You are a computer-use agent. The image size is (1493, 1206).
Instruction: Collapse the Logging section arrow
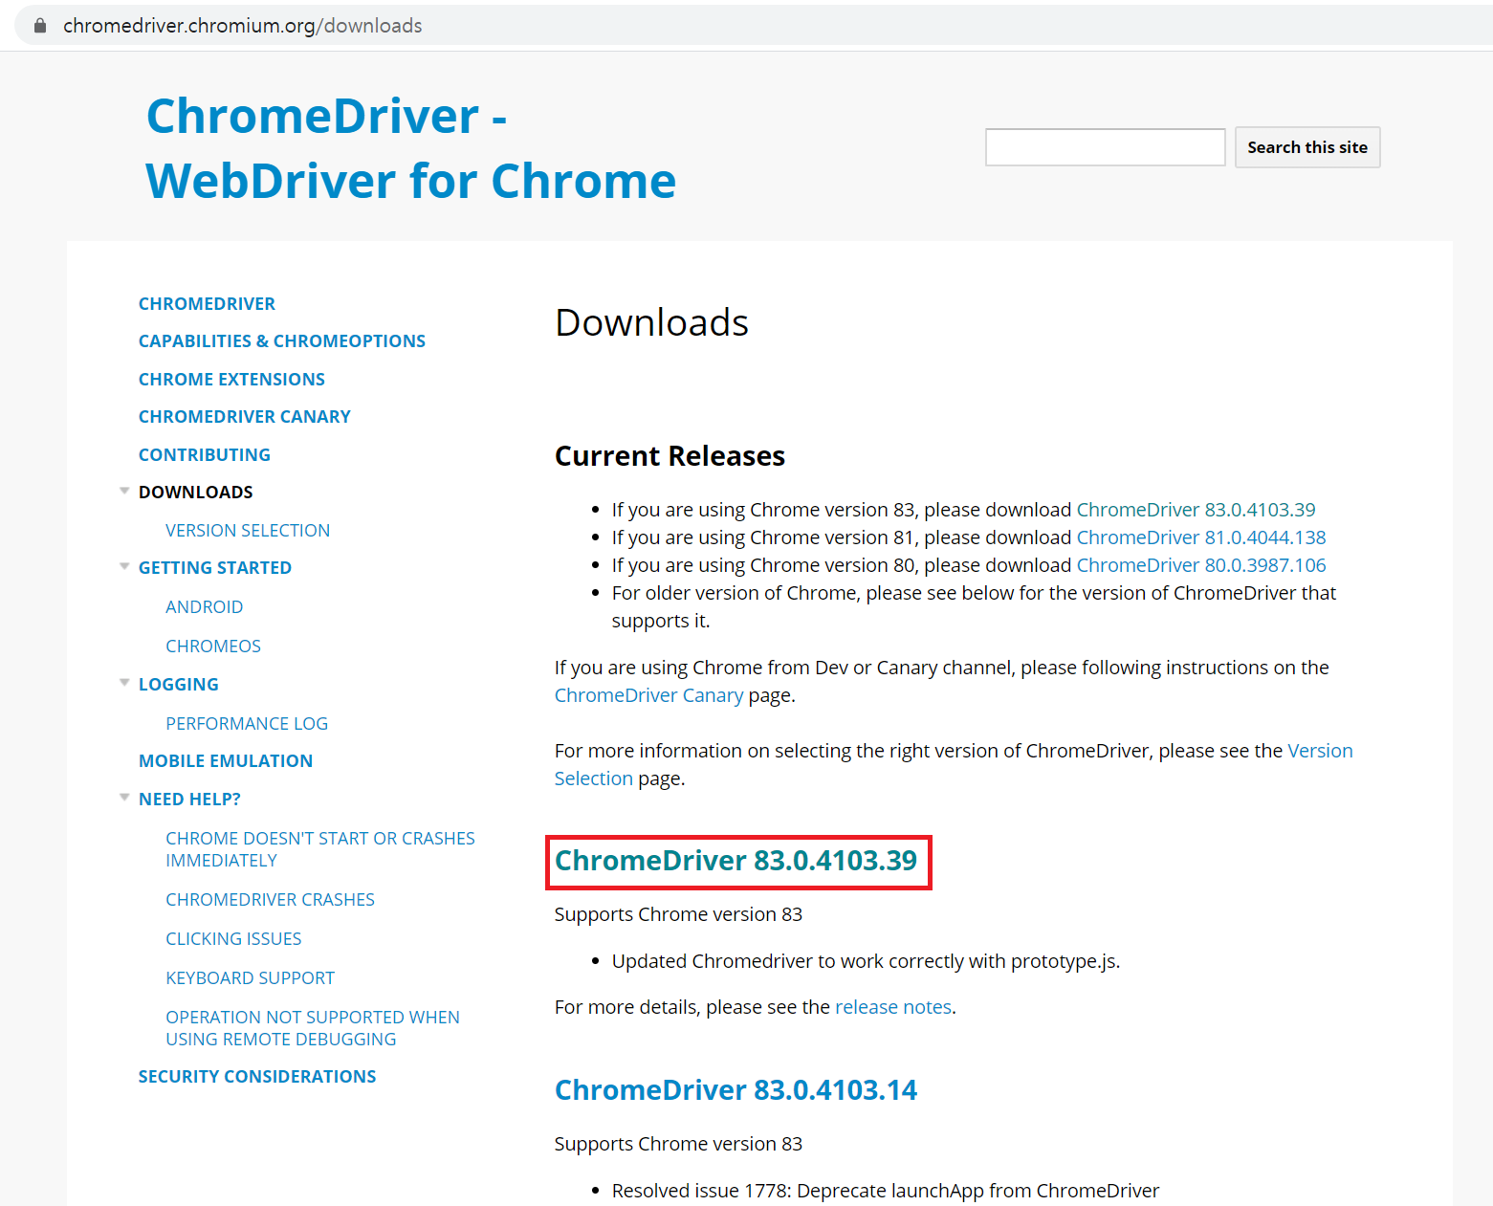pyautogui.click(x=124, y=683)
